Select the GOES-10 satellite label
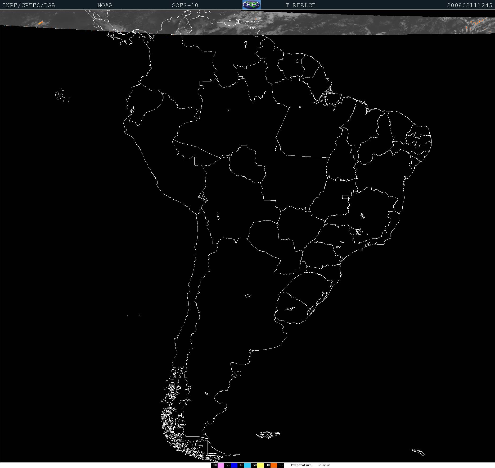This screenshot has width=495, height=468. [x=185, y=5]
